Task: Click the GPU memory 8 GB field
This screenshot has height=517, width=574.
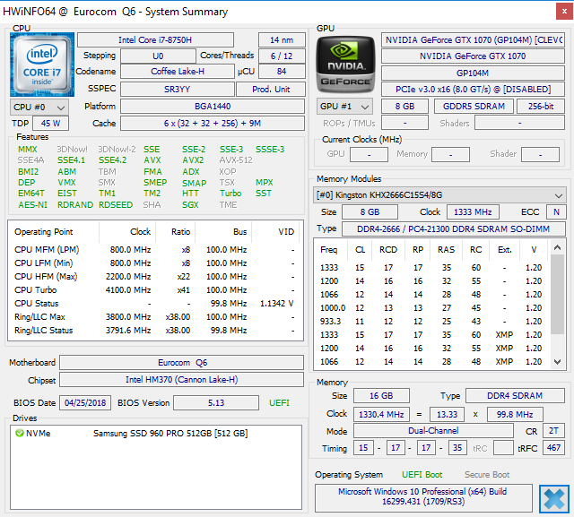Action: pos(404,107)
